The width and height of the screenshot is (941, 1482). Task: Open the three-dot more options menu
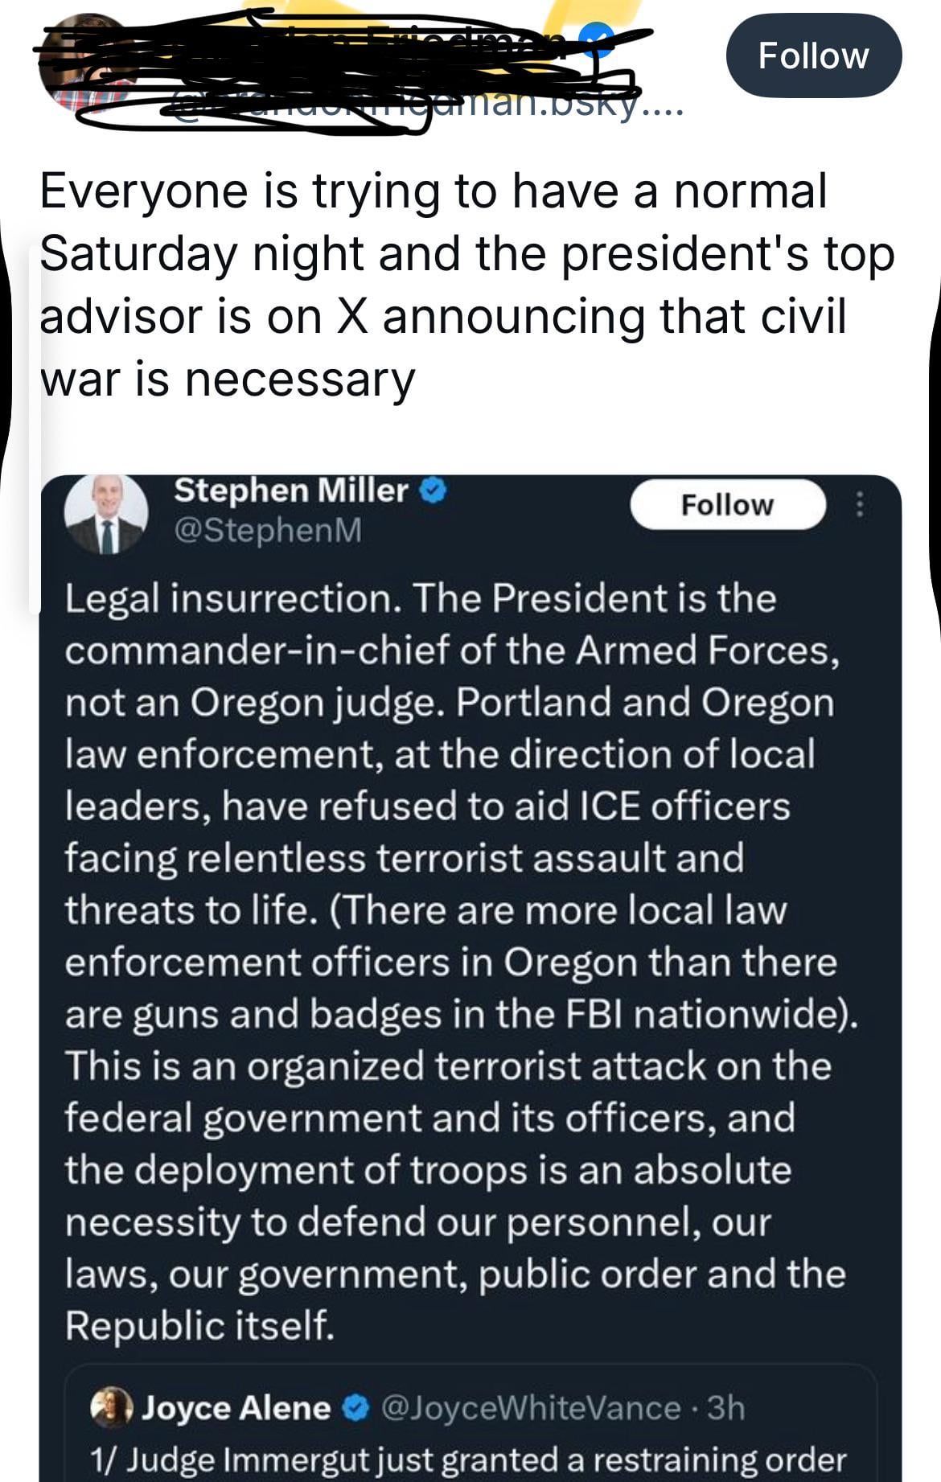point(860,504)
